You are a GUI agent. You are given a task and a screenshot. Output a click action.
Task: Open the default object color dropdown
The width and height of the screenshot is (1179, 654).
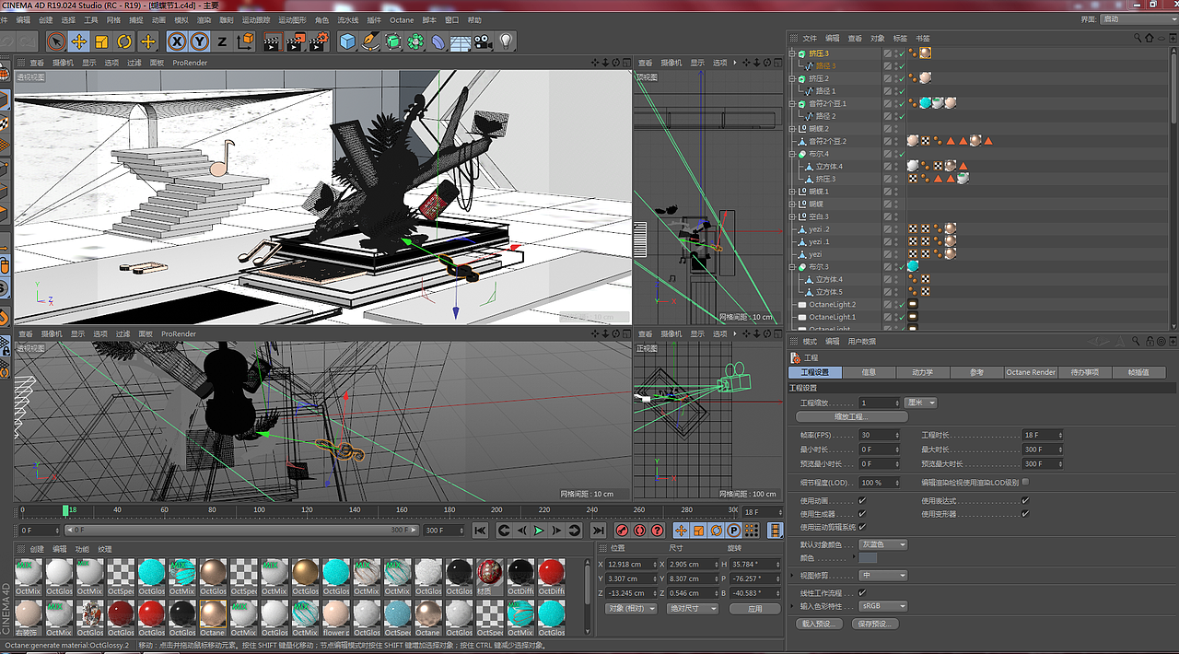click(883, 544)
